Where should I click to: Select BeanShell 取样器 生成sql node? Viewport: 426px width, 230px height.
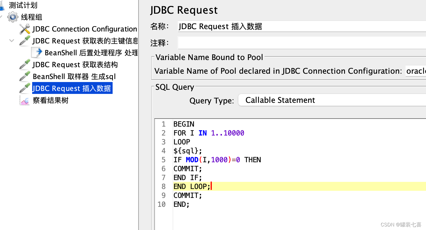coord(74,76)
